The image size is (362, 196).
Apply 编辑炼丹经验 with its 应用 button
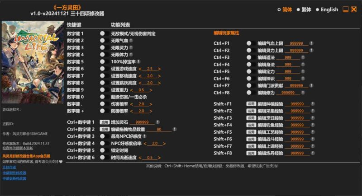tap(251, 153)
